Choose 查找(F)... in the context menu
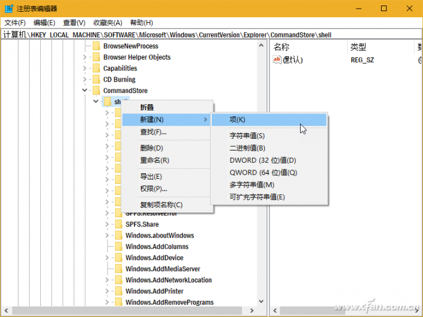423x317 pixels. (x=167, y=132)
